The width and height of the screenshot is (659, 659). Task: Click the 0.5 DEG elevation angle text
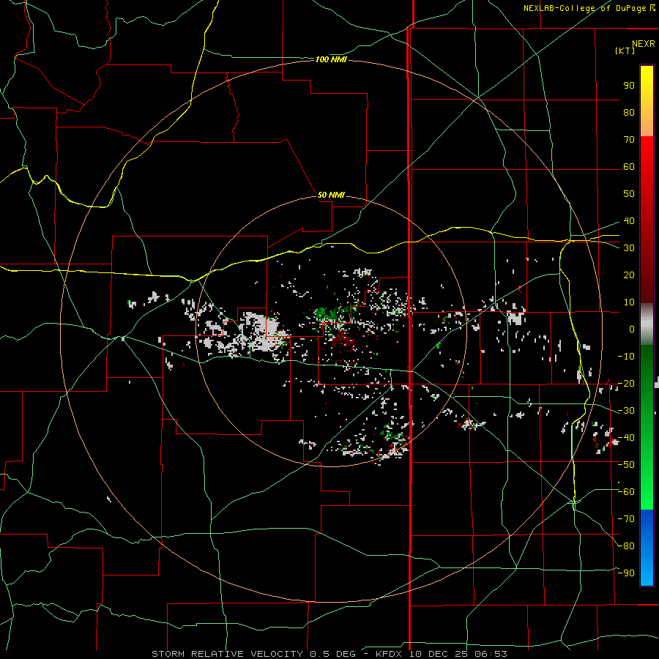pos(332,654)
